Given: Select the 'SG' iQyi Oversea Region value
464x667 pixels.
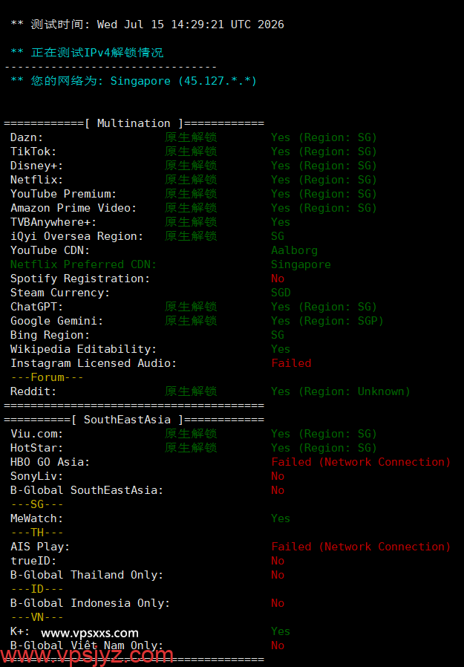Looking at the screenshot, I should (x=278, y=236).
